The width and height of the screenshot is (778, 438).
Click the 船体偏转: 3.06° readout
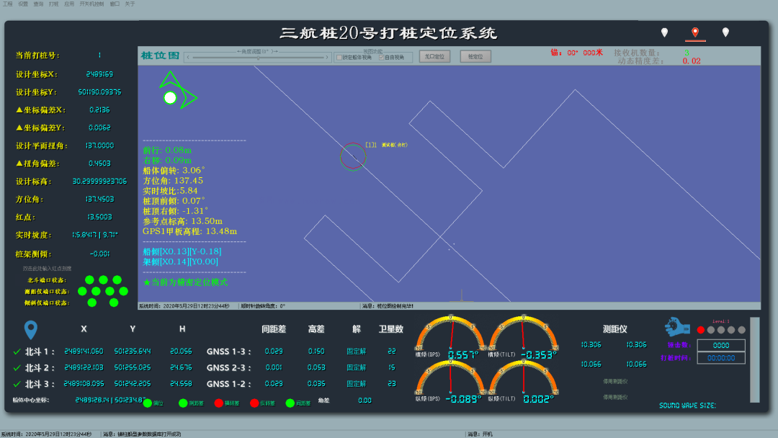[x=174, y=171]
